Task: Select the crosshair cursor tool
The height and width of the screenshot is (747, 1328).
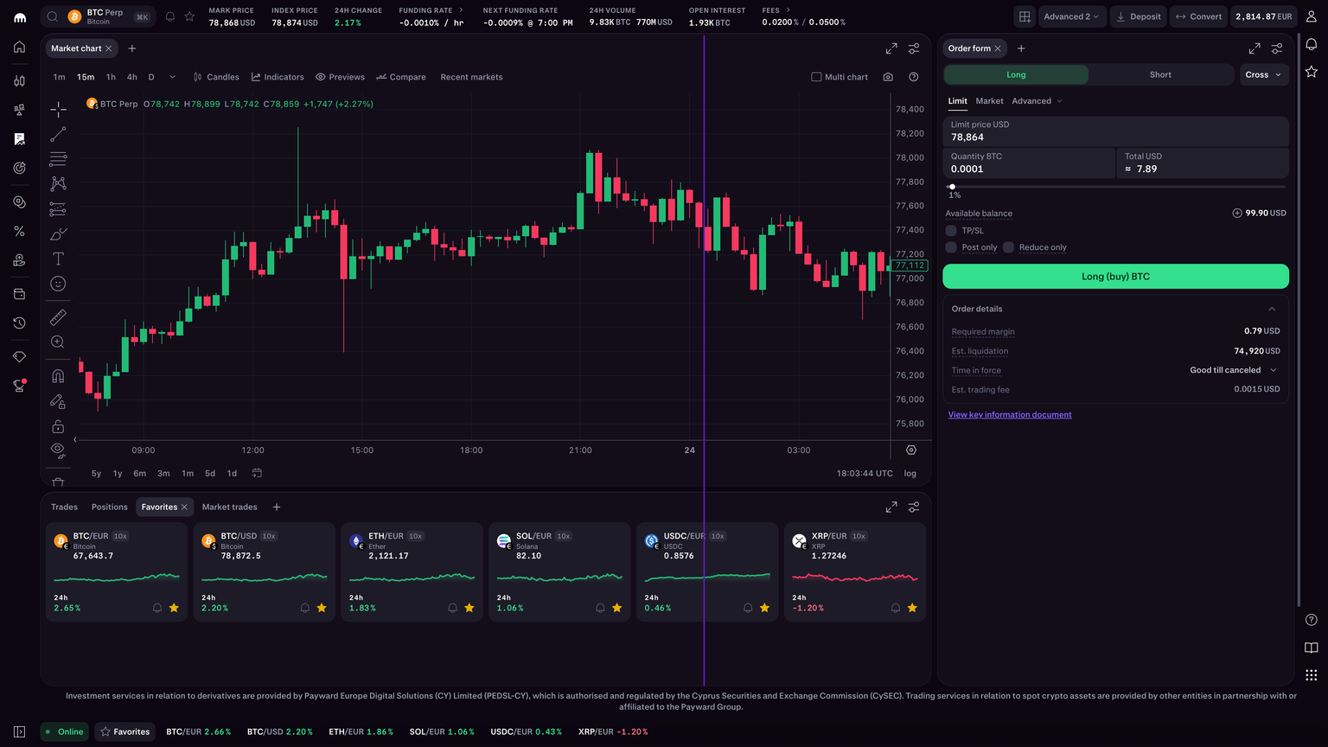Action: point(58,109)
